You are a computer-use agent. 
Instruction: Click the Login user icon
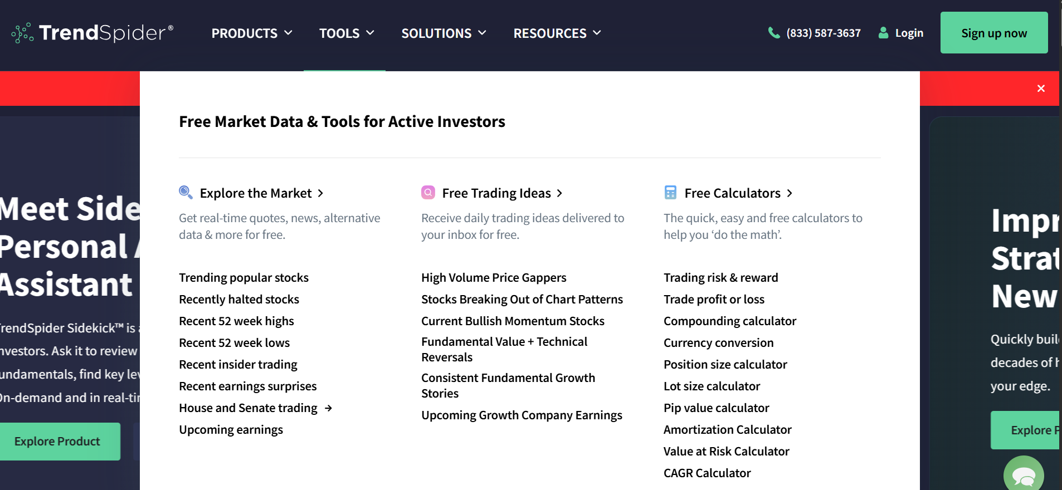[883, 33]
